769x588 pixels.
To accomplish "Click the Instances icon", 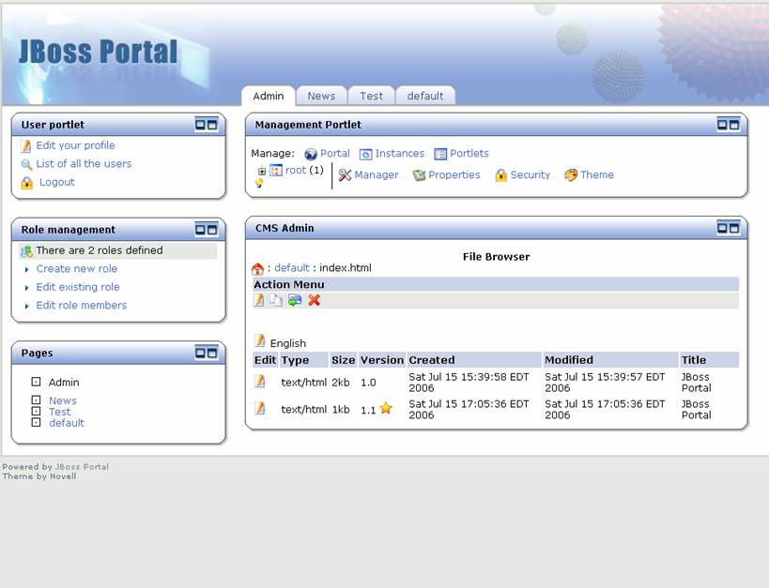I will 366,155.
